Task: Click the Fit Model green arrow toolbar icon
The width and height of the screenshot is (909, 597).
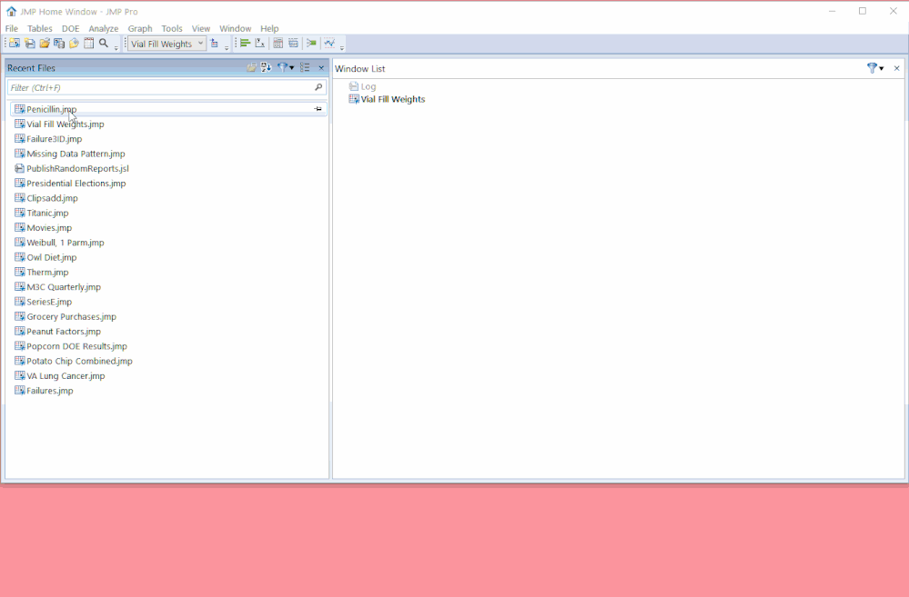Action: pyautogui.click(x=311, y=44)
